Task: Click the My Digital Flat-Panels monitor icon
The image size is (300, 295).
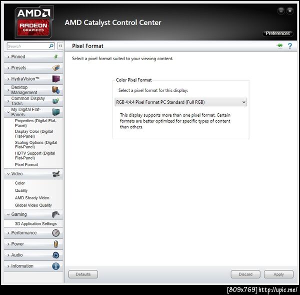Action: tap(56, 112)
